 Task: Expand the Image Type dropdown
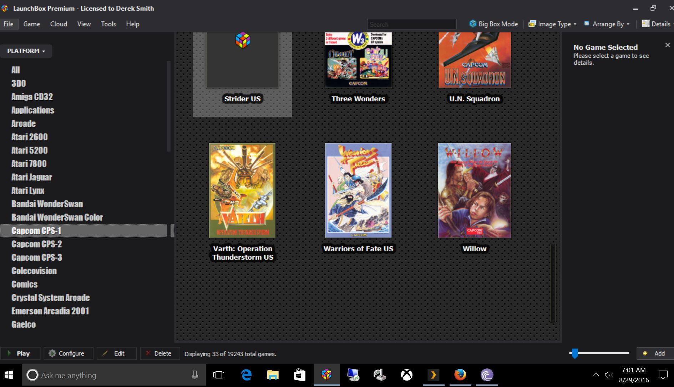[x=552, y=24]
